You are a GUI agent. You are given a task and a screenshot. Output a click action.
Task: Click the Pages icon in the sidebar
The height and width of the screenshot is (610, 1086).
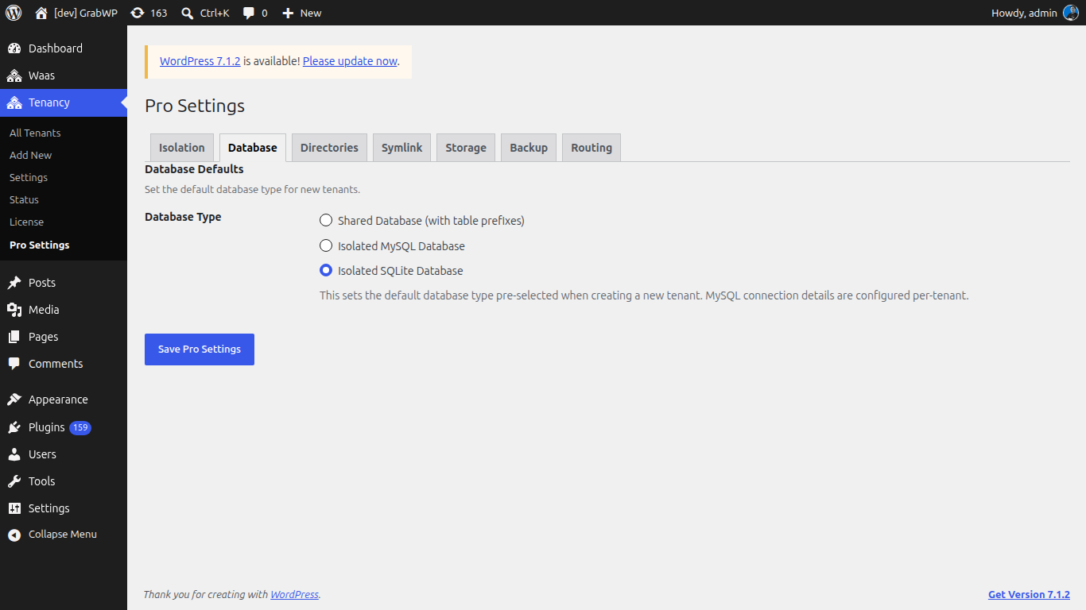pyautogui.click(x=14, y=337)
